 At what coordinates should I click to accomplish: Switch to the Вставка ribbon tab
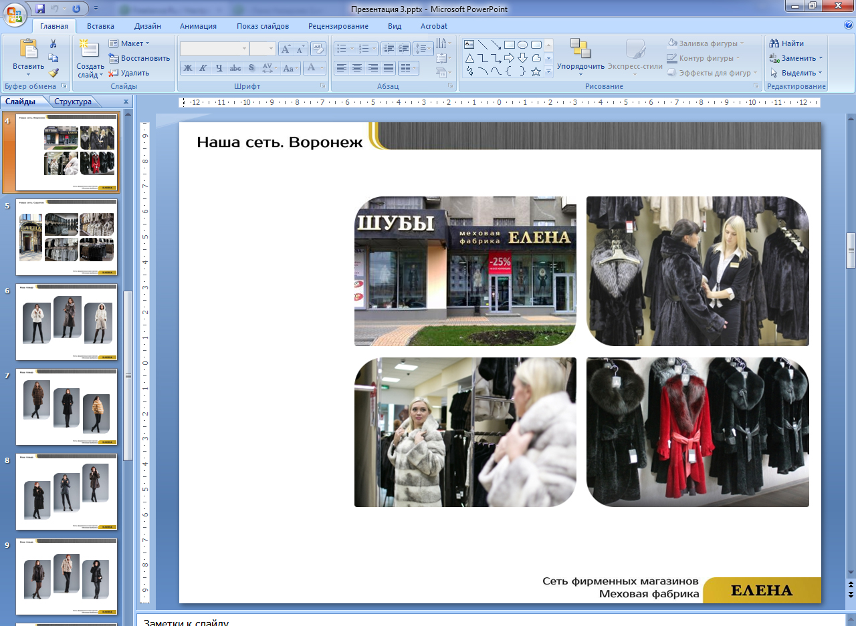(100, 26)
